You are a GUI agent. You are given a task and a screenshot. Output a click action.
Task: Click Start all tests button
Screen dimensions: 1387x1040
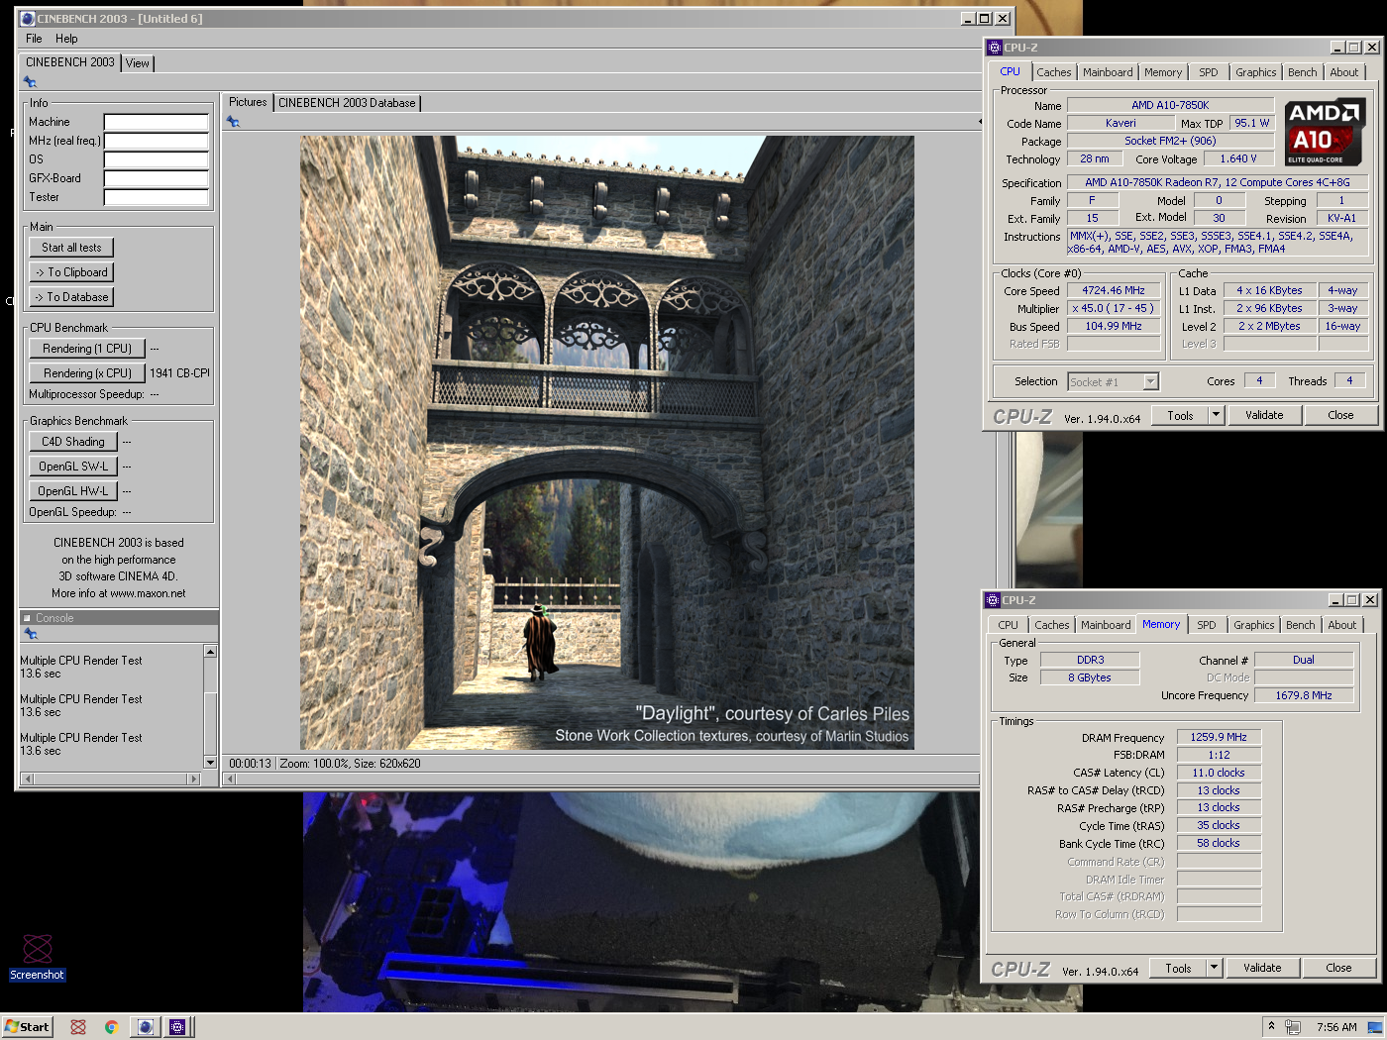pyautogui.click(x=71, y=248)
